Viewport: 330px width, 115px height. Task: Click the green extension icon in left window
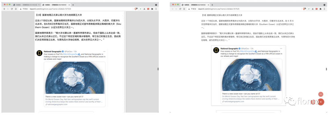(141, 9)
